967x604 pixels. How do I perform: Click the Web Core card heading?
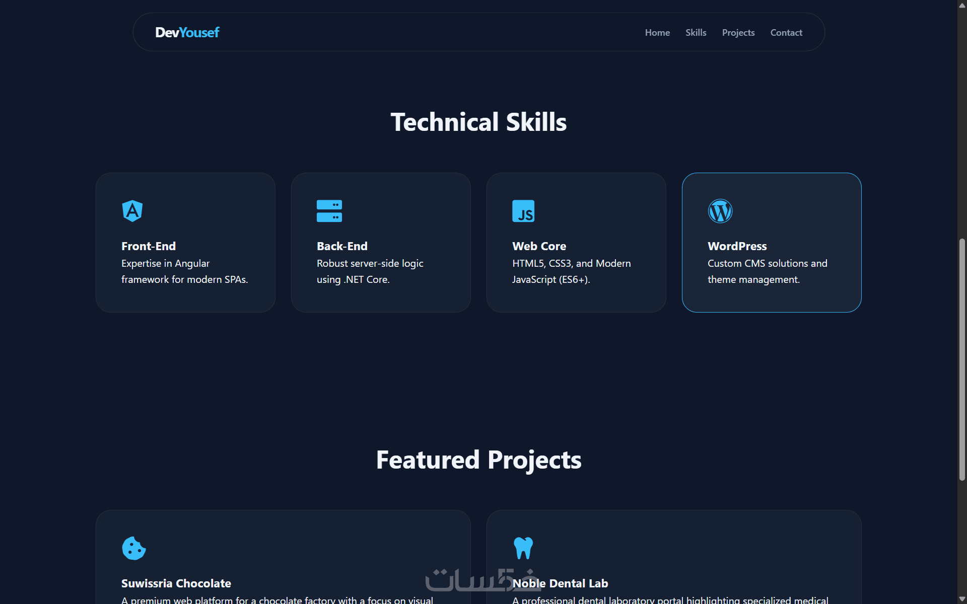(x=539, y=246)
